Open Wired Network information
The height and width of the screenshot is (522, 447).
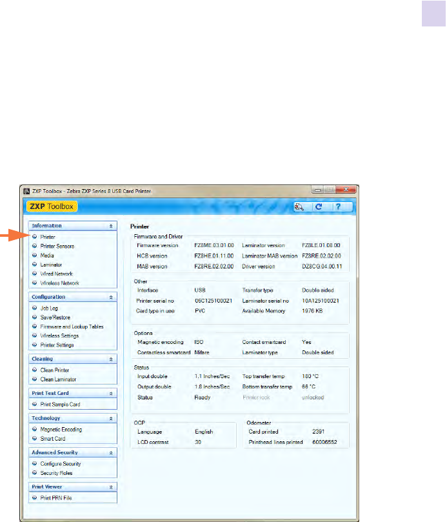(56, 274)
